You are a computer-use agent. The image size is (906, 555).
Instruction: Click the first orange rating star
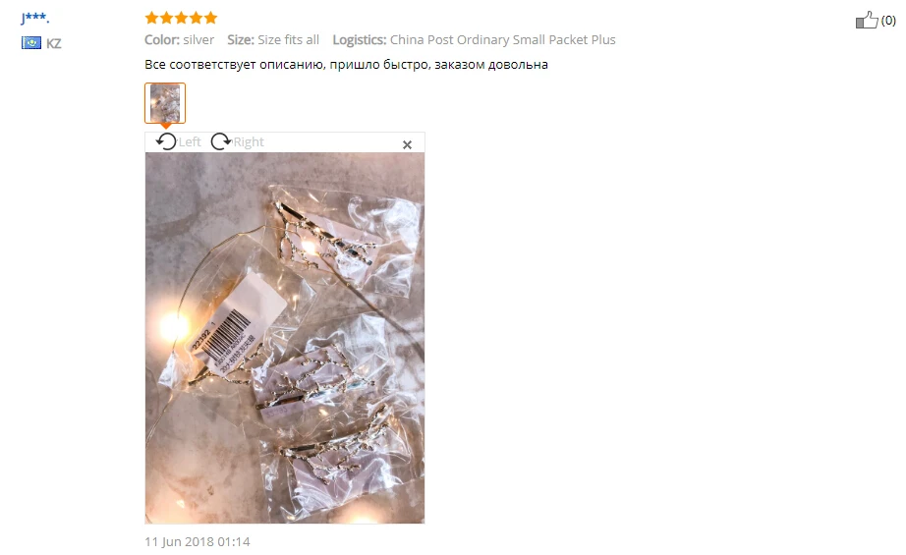point(152,18)
